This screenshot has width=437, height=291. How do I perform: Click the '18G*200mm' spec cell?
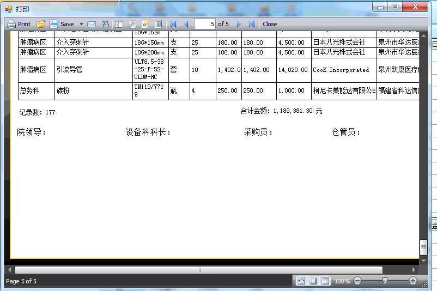pyautogui.click(x=150, y=52)
